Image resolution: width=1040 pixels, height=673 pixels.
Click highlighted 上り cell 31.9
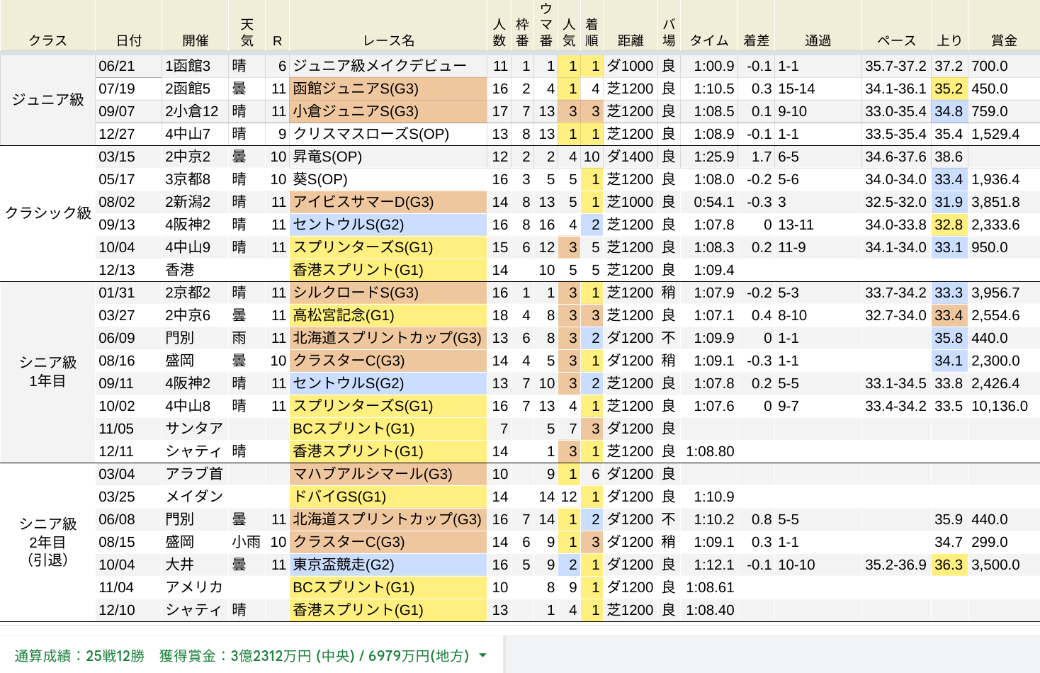click(x=949, y=202)
